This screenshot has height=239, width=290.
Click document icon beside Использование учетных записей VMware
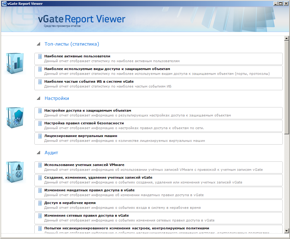[40, 165]
